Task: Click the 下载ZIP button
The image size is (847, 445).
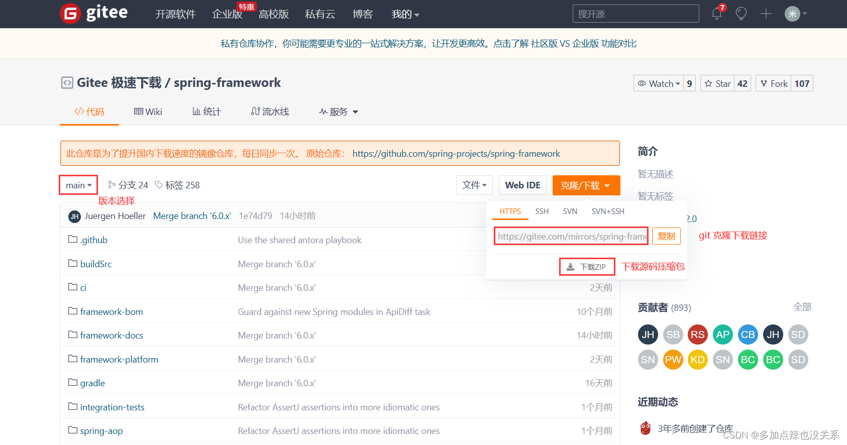Action: pos(587,267)
